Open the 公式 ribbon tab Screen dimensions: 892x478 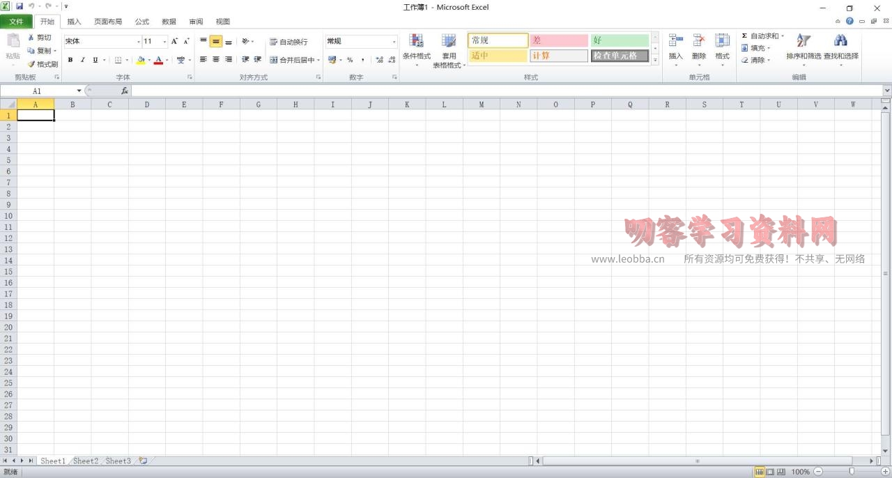pyautogui.click(x=141, y=21)
